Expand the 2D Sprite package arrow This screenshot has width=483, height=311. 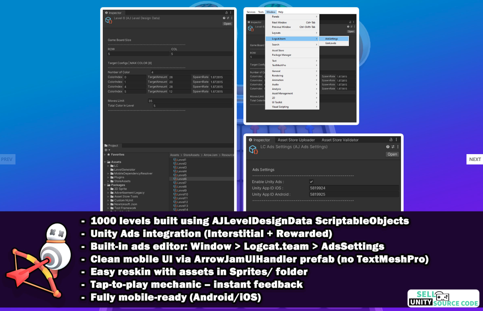(x=108, y=189)
